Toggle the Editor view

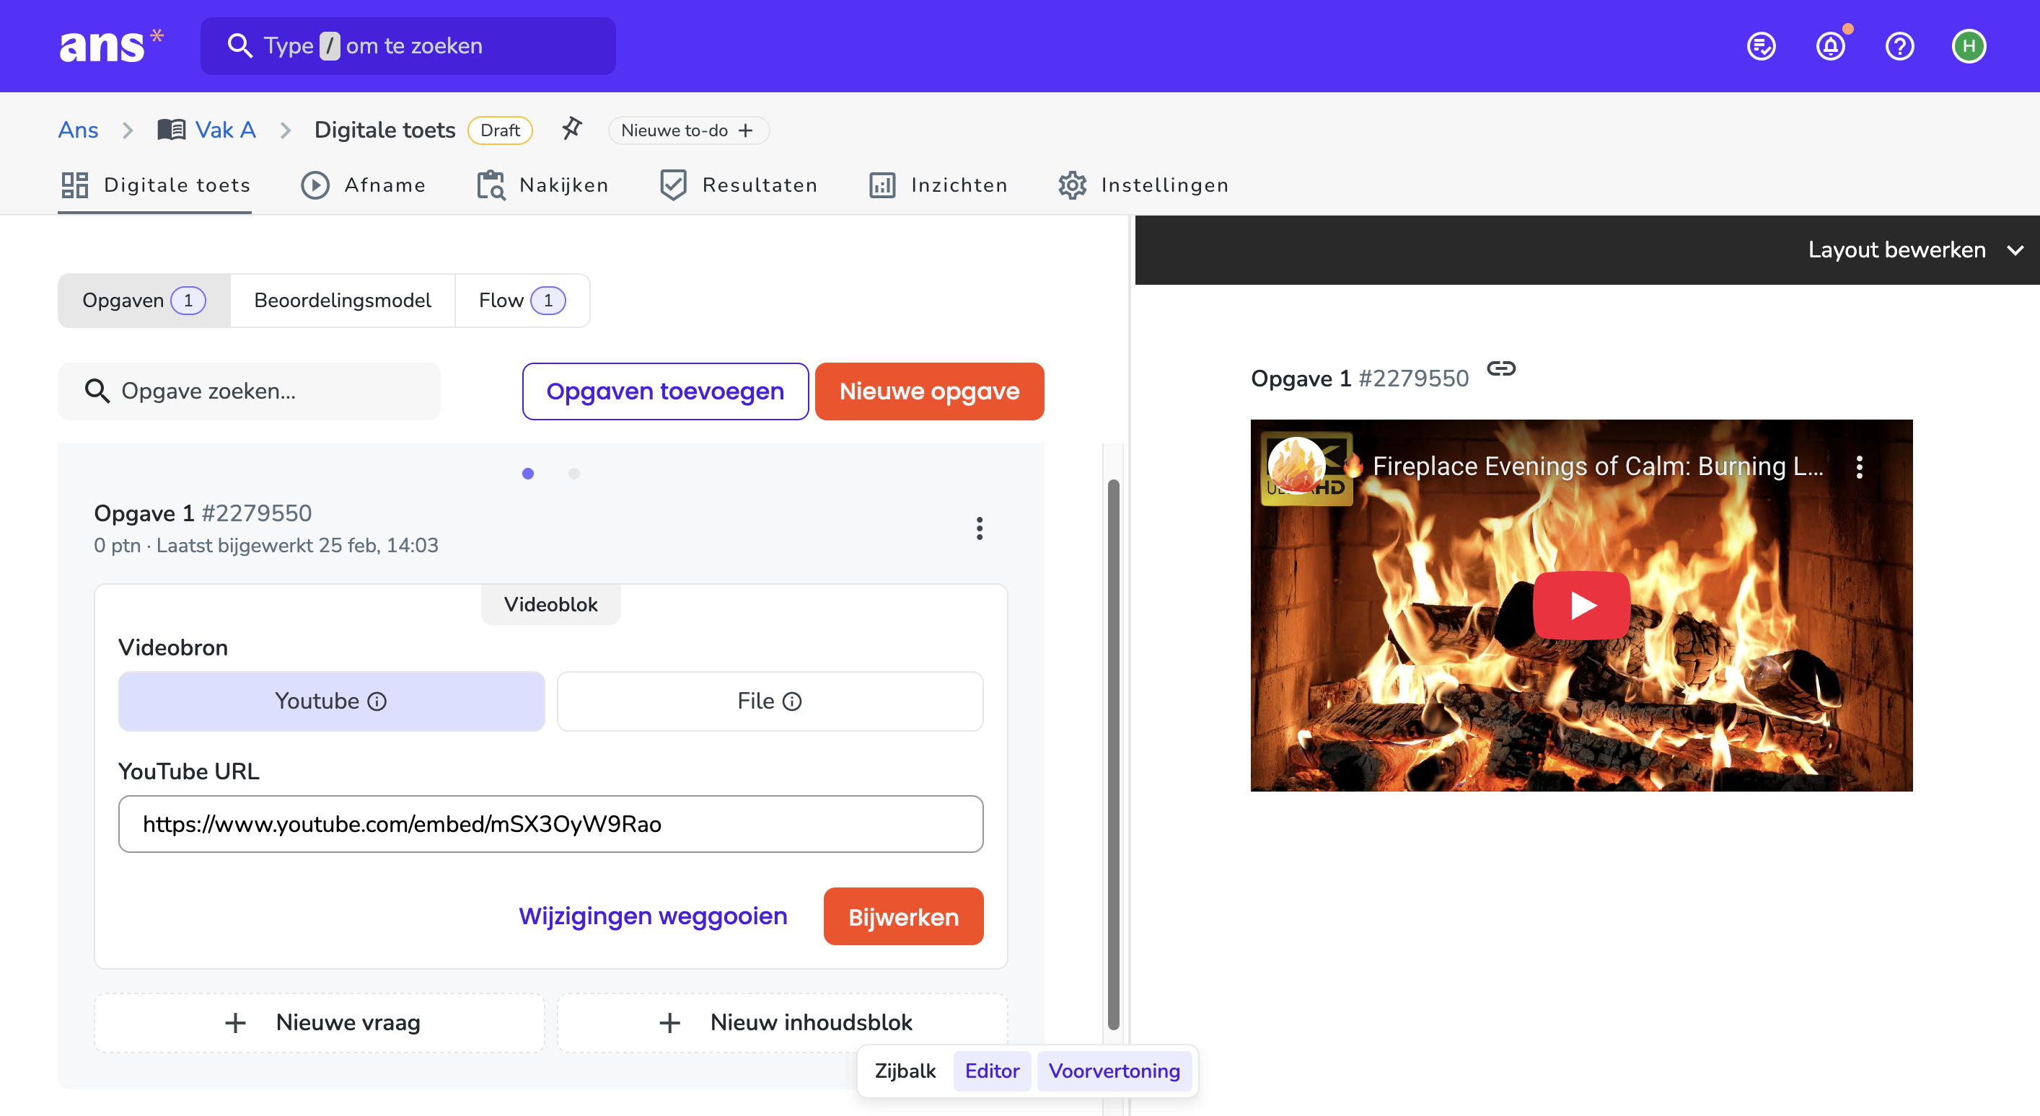coord(991,1071)
